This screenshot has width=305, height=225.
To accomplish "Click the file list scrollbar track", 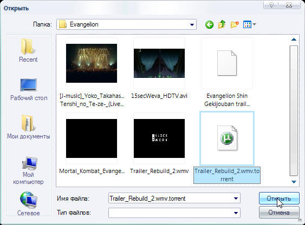I will pos(294,111).
